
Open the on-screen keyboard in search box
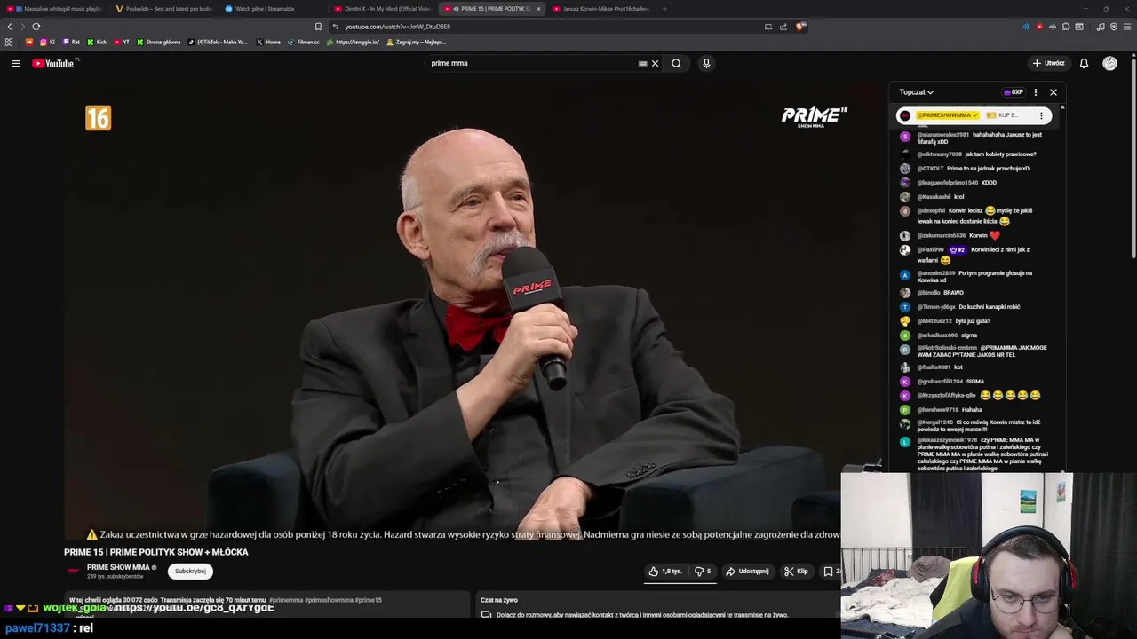(642, 63)
